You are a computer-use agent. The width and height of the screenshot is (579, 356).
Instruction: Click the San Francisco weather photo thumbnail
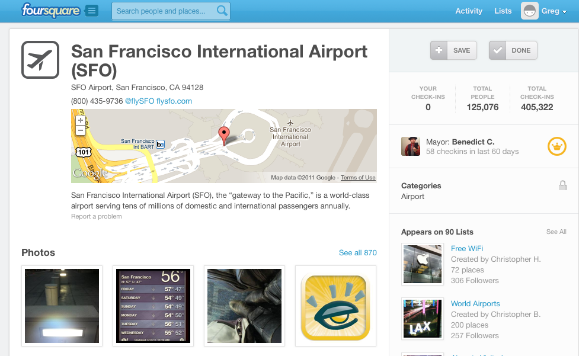click(153, 306)
